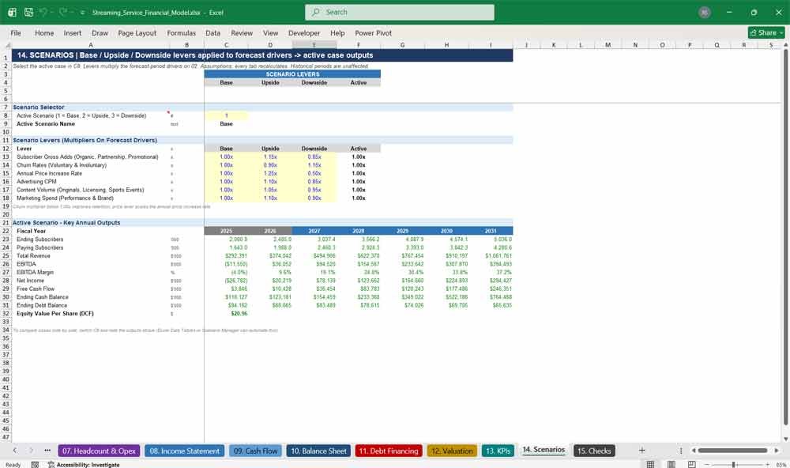Click the Downside value 1.15x for Churn Rates
Image resolution: width=790 pixels, height=468 pixels.
click(x=314, y=165)
